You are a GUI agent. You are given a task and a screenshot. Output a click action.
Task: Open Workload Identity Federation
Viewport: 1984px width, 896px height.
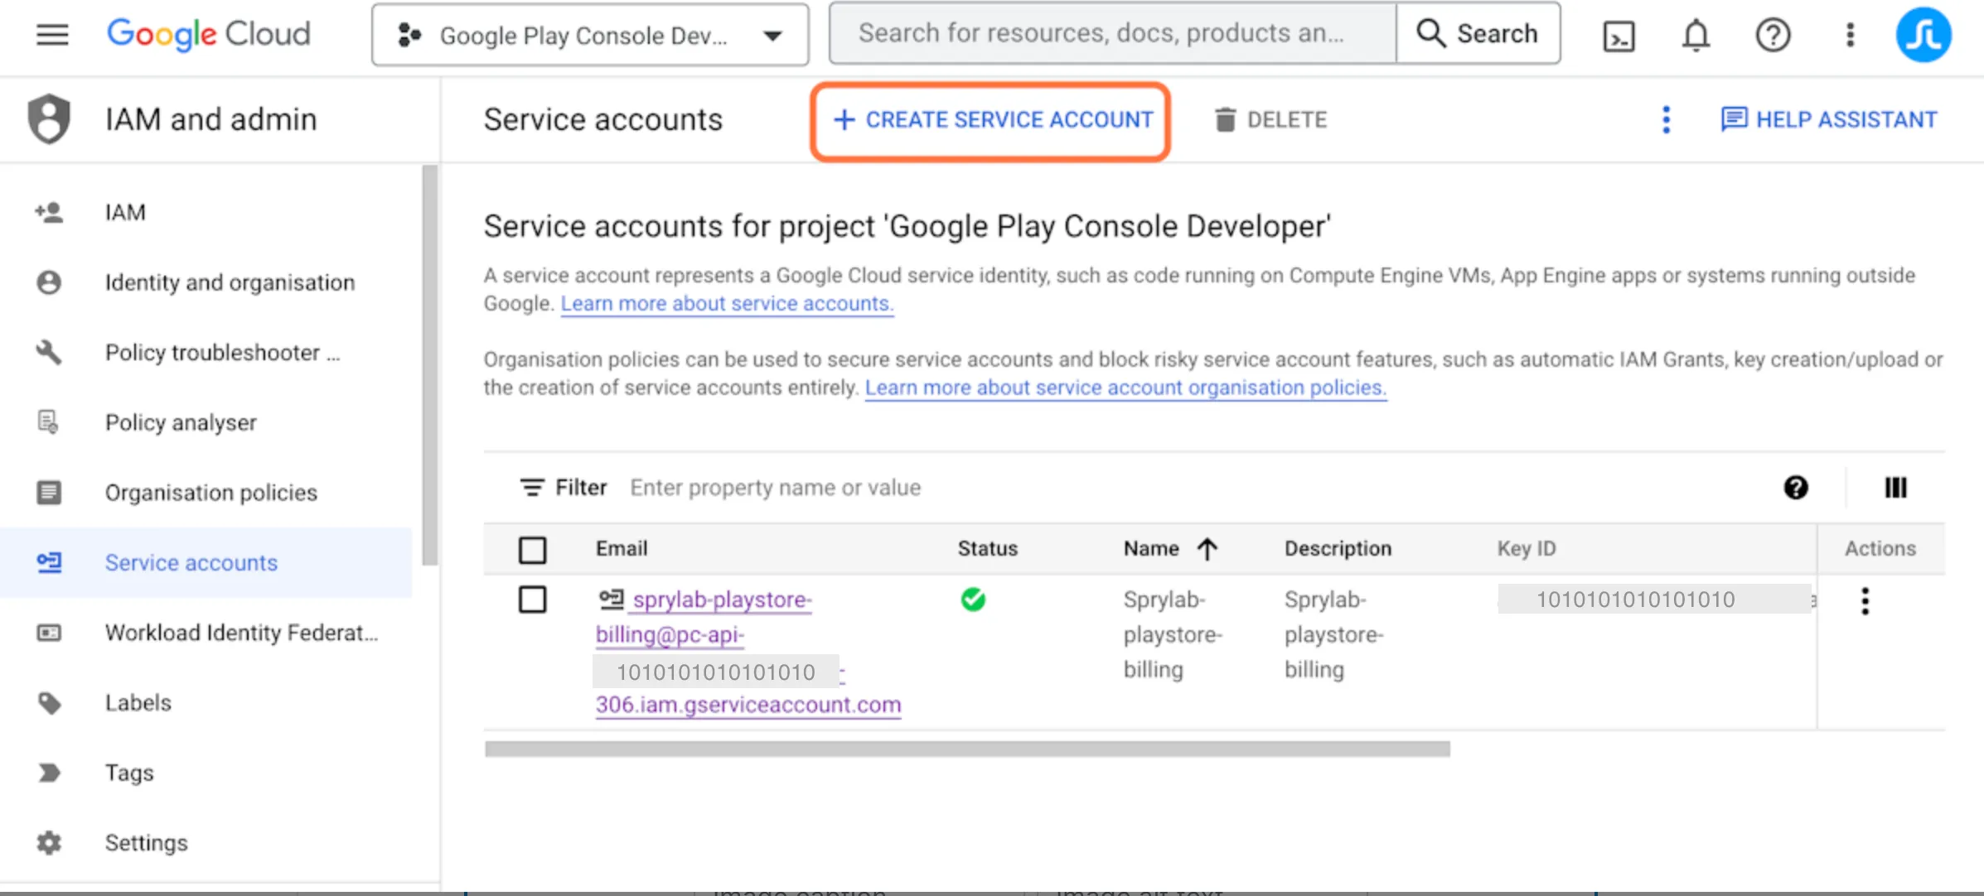(x=206, y=633)
